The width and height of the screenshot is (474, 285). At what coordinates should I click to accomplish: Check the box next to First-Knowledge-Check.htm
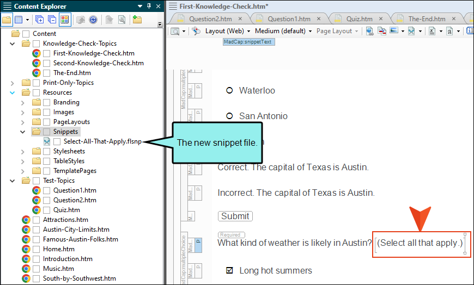coord(47,53)
